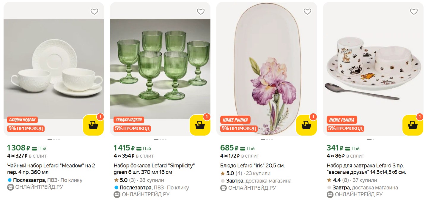The width and height of the screenshot is (428, 201).
Task: Click store icon under Meadow tea set
Action: click(x=10, y=187)
